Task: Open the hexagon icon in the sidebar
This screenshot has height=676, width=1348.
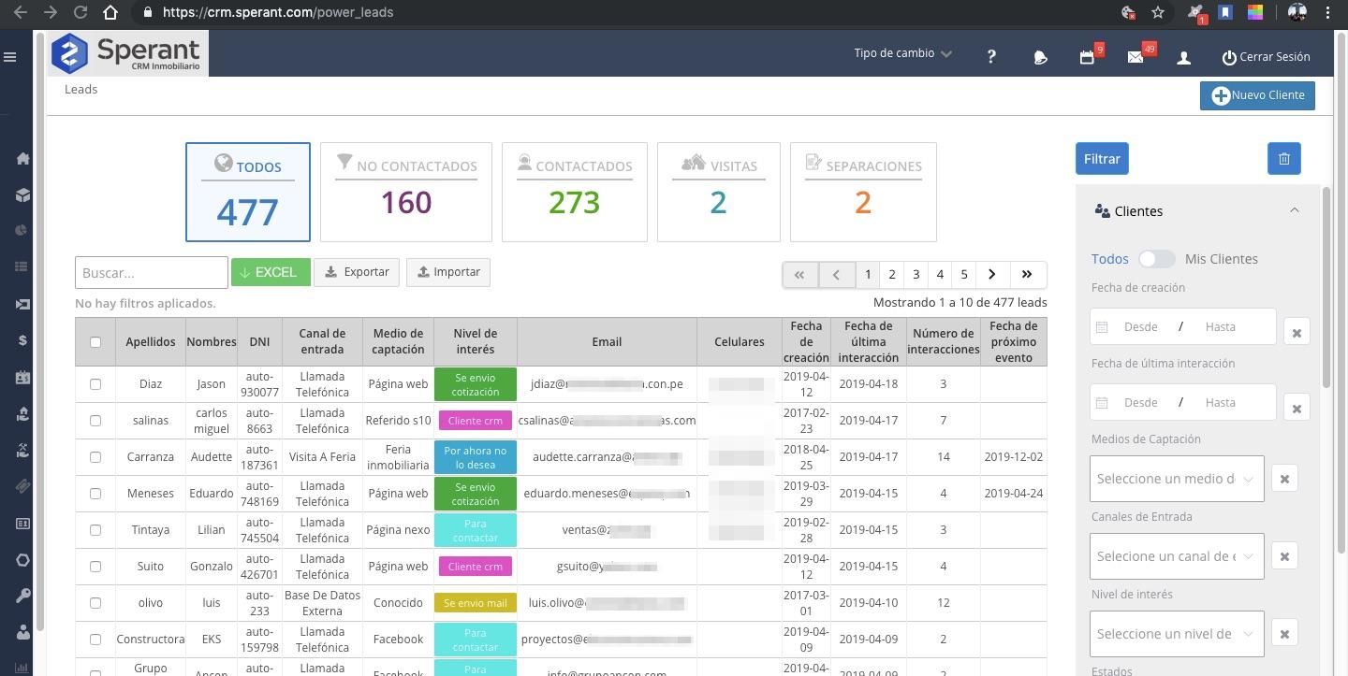Action: point(23,559)
